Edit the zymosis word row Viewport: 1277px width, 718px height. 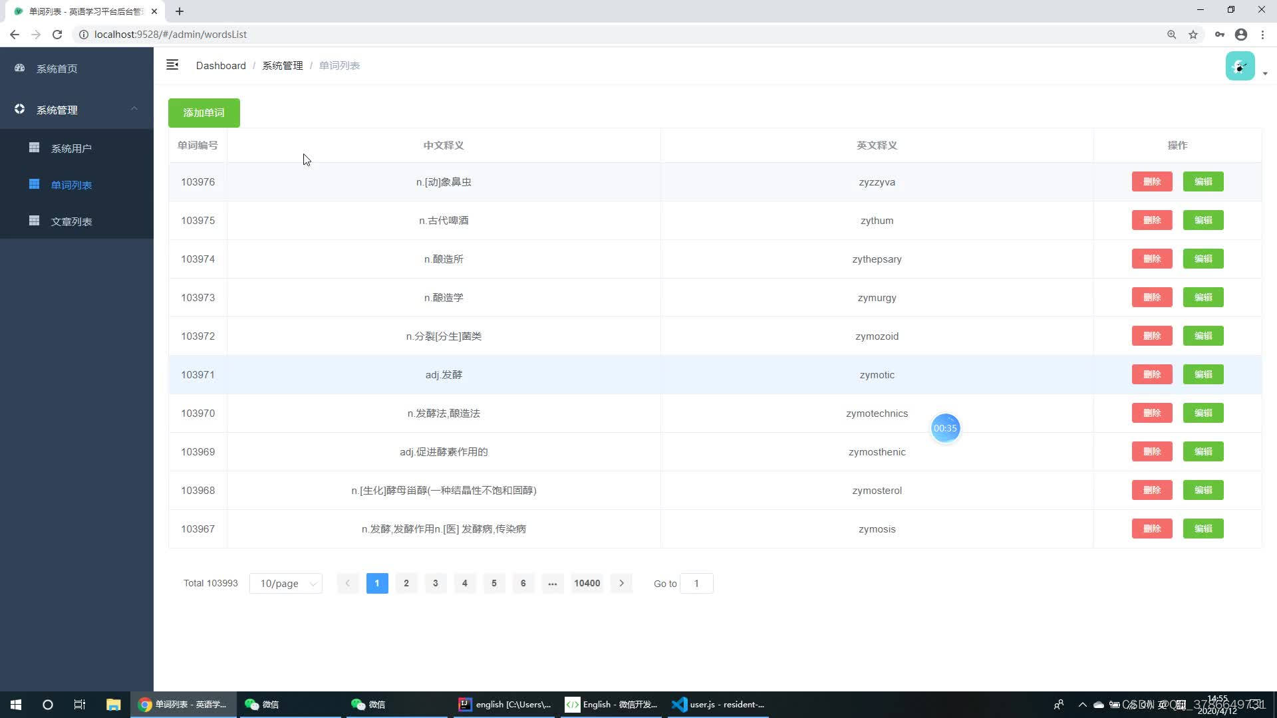pyautogui.click(x=1203, y=529)
